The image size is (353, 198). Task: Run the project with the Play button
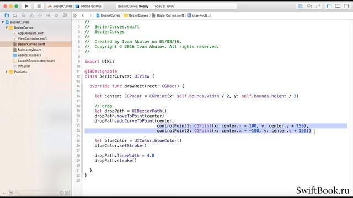click(26, 6)
